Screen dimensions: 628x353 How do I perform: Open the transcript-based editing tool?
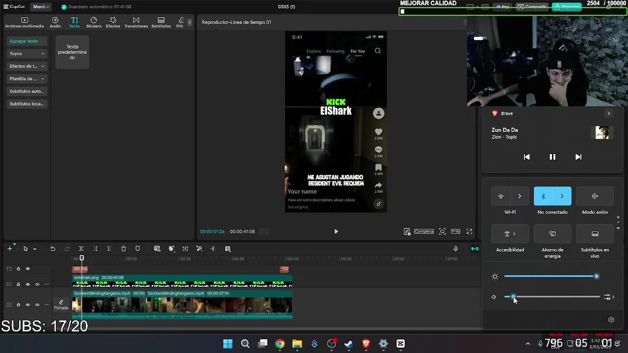coord(157,249)
